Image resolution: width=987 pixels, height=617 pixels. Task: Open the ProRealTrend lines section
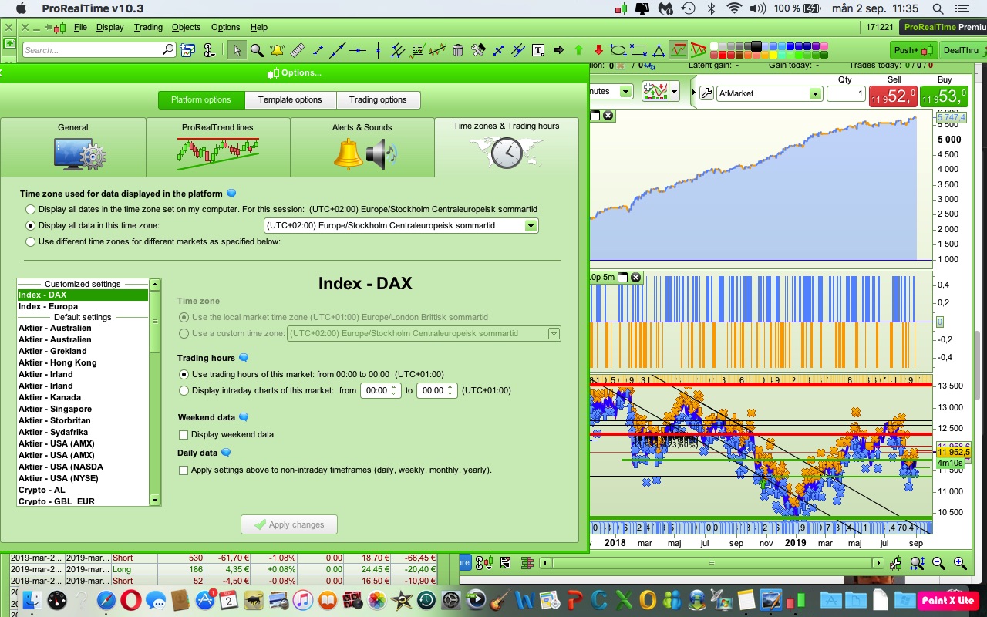[217, 147]
